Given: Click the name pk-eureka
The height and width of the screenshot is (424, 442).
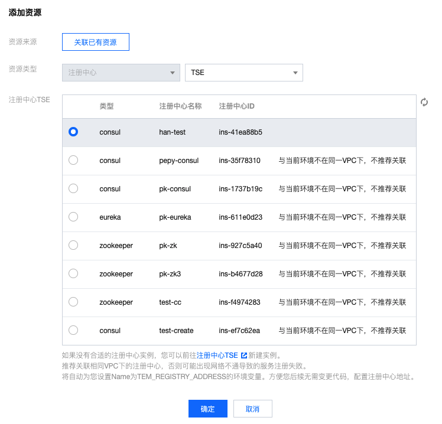Looking at the screenshot, I should 175,217.
